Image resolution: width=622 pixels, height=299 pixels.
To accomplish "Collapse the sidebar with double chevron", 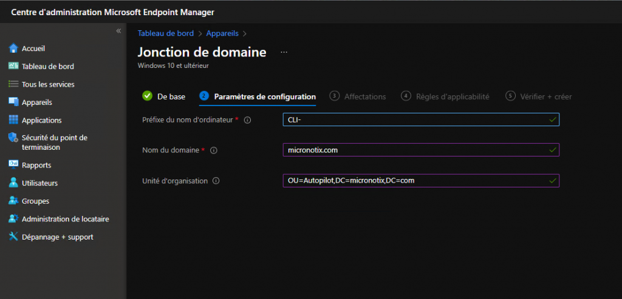I will click(x=118, y=31).
